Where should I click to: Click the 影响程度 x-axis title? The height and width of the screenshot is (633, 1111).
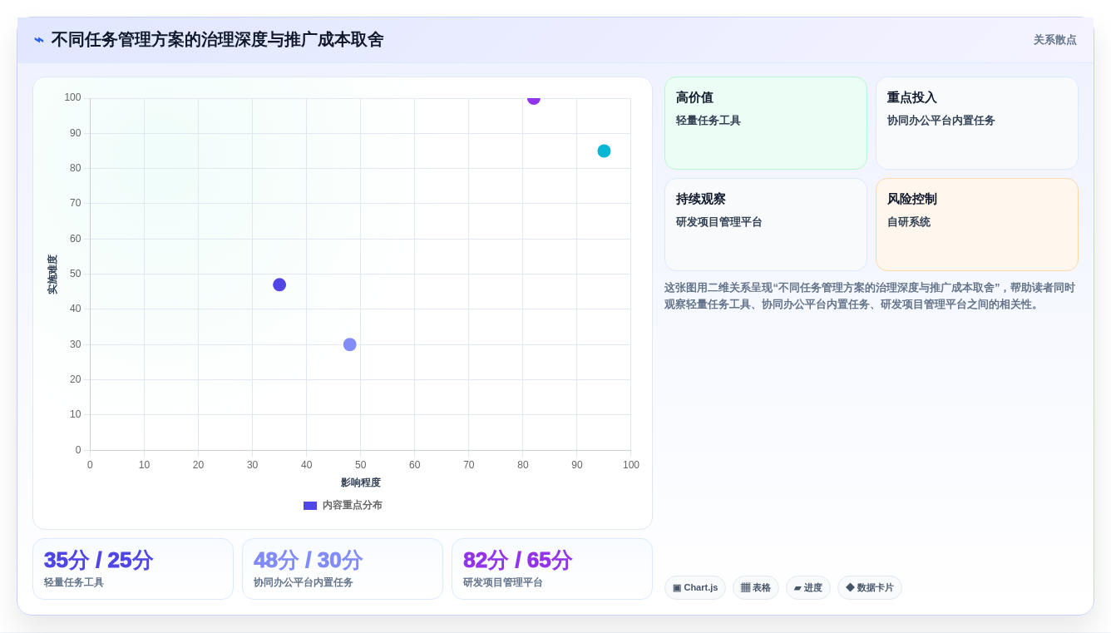point(361,482)
